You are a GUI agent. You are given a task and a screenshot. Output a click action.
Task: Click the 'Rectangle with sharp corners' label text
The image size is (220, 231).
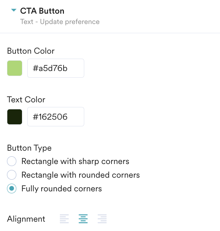coord(75,162)
